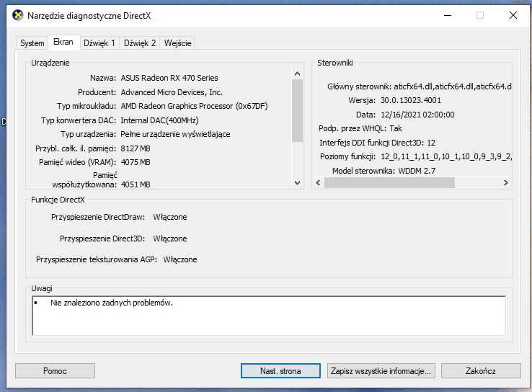
Task: Click 'Pełne urządzenie wyświetlające' value
Action: [175, 134]
